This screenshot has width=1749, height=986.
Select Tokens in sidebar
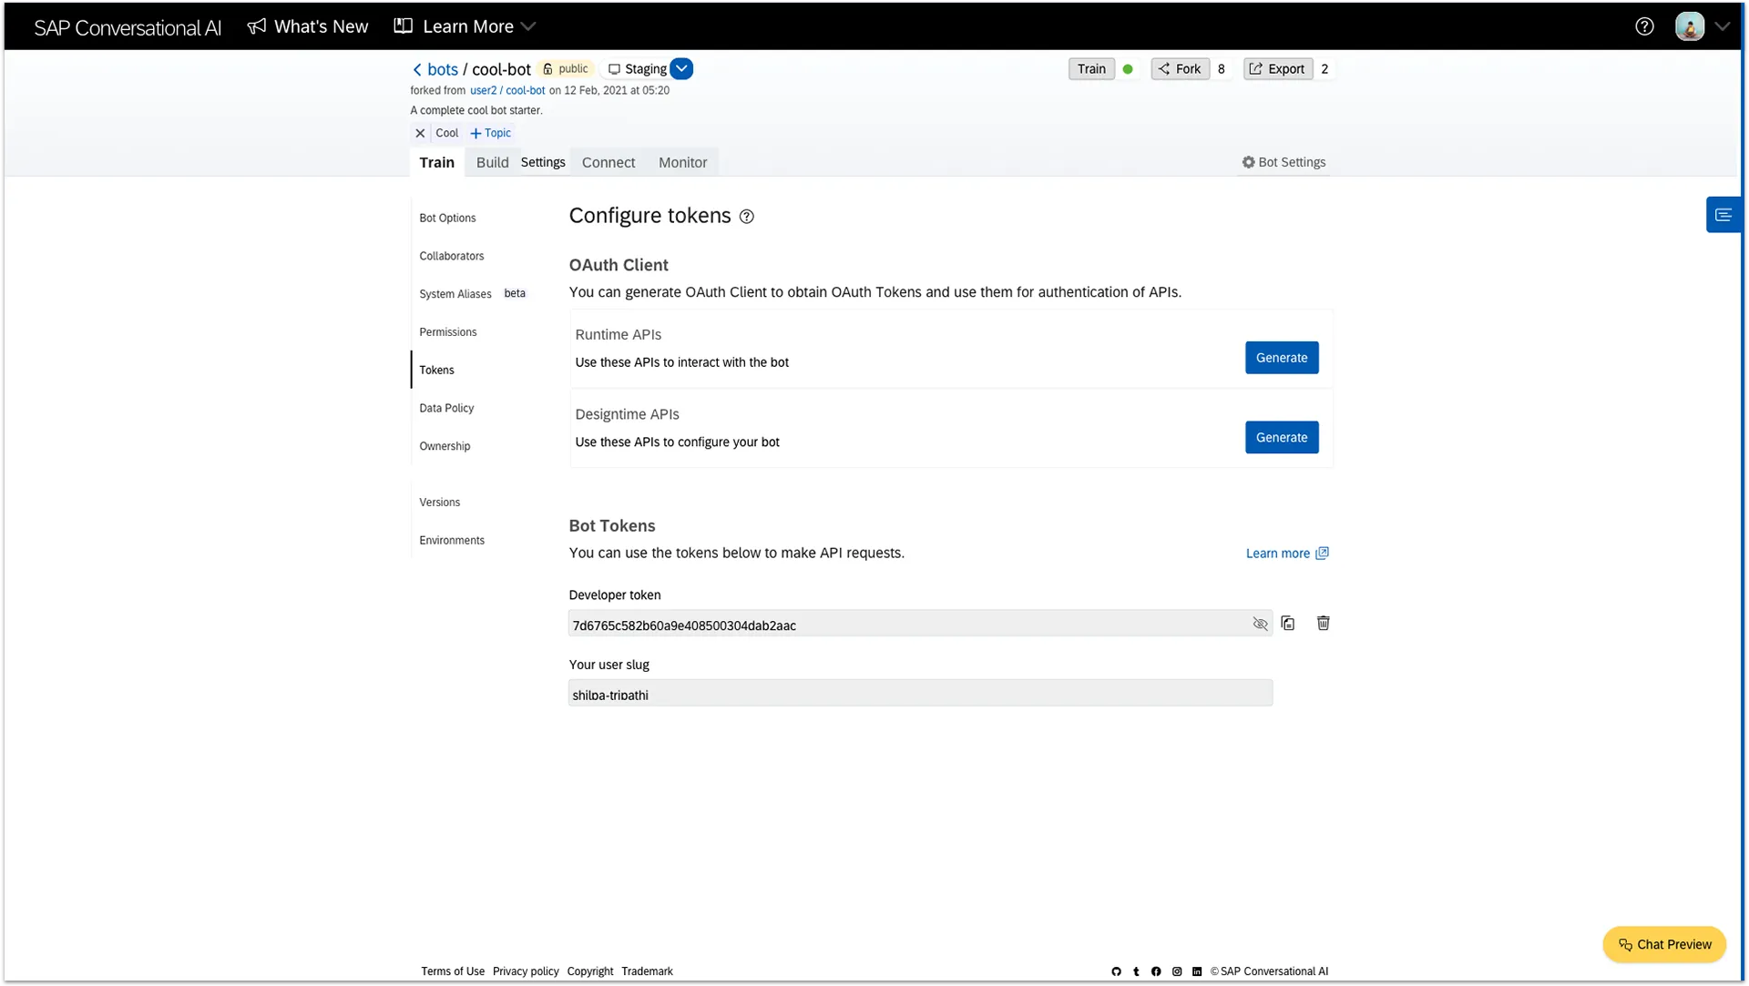pyautogui.click(x=436, y=370)
